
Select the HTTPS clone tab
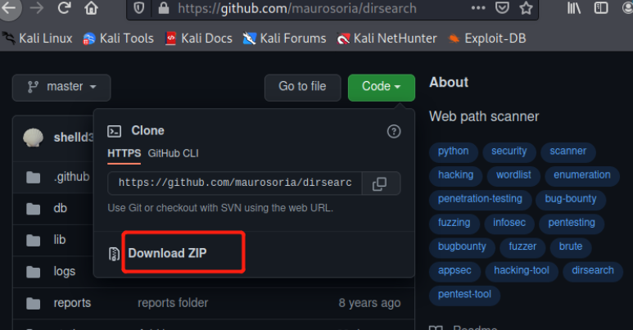click(x=124, y=153)
